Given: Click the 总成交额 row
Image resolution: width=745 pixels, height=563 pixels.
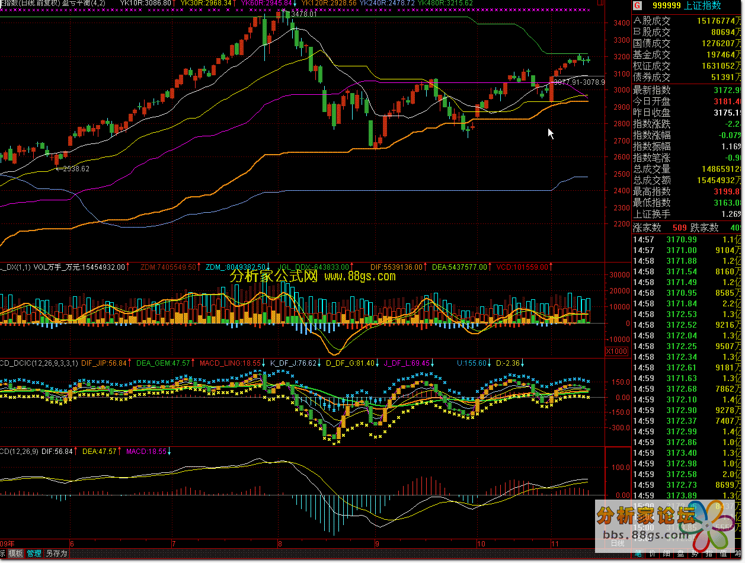Looking at the screenshot, I should pyautogui.click(x=687, y=180).
